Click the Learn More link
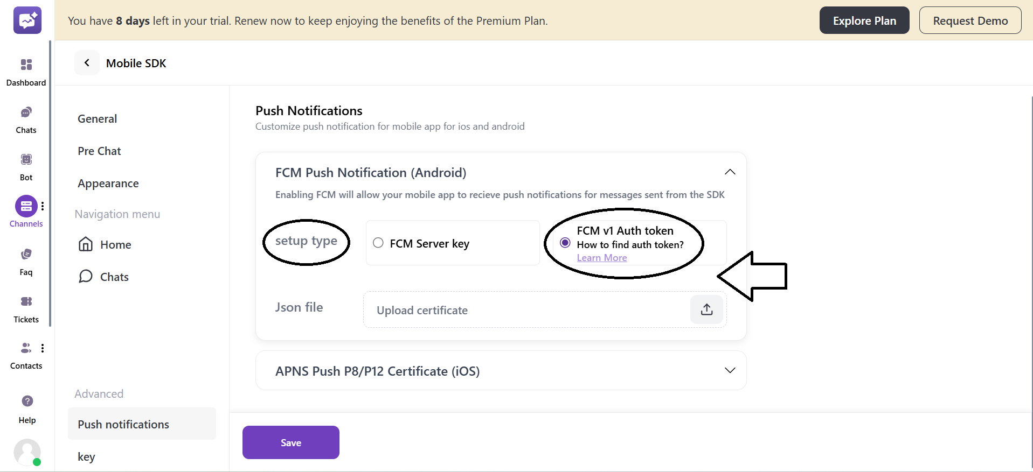Image resolution: width=1033 pixels, height=472 pixels. pos(601,257)
